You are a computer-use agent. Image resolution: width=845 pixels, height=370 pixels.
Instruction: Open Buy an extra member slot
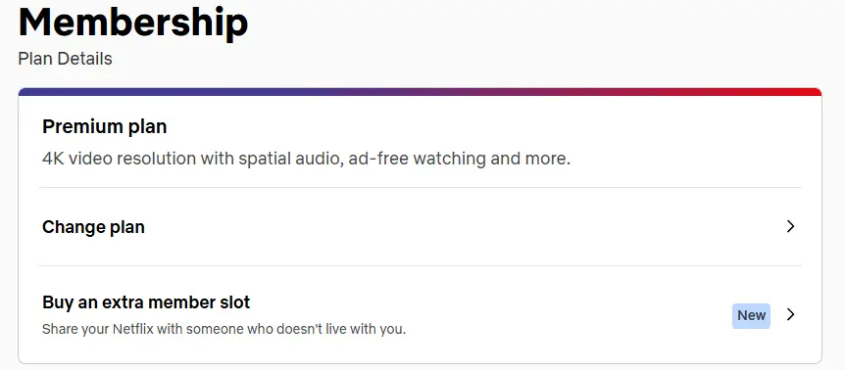click(421, 314)
